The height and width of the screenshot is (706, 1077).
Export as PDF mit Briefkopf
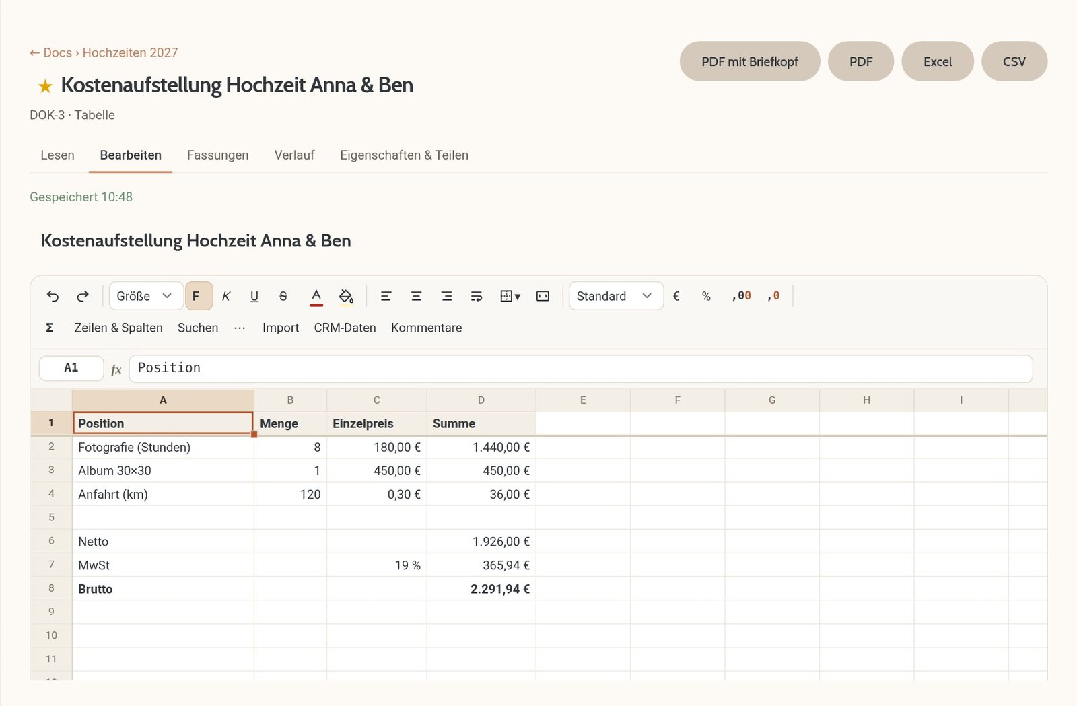pos(750,61)
